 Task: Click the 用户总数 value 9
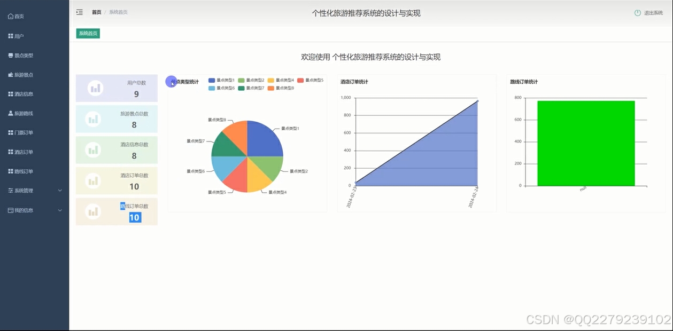(136, 94)
